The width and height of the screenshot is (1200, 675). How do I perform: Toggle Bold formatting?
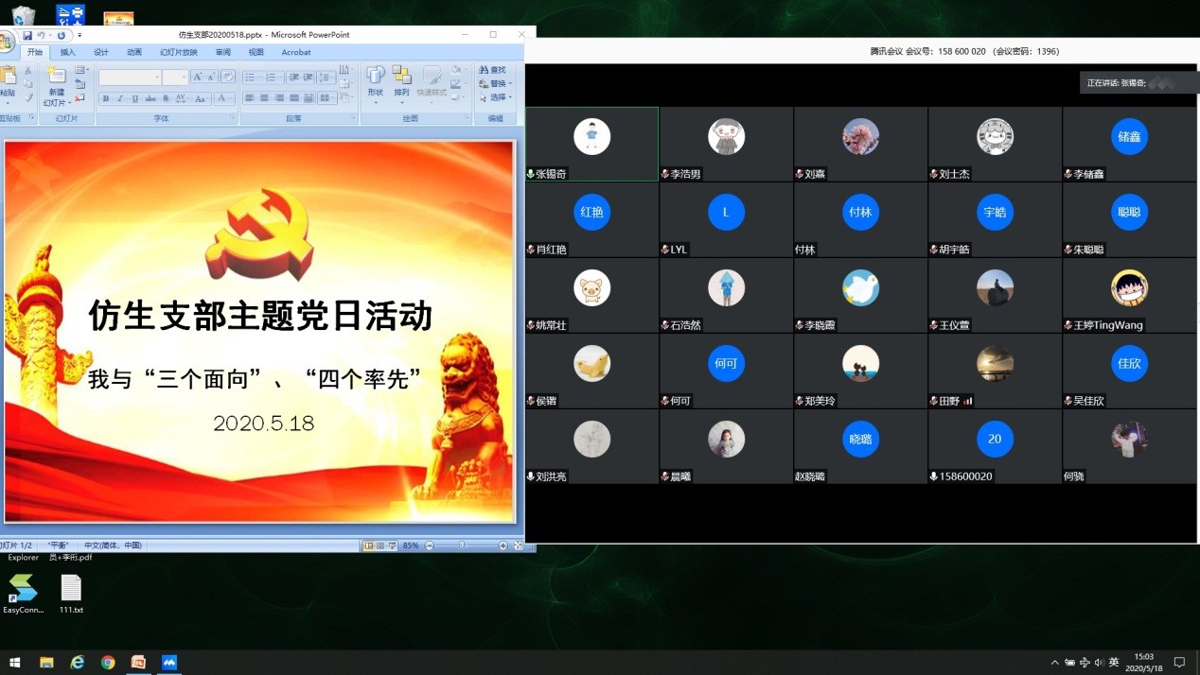click(105, 98)
